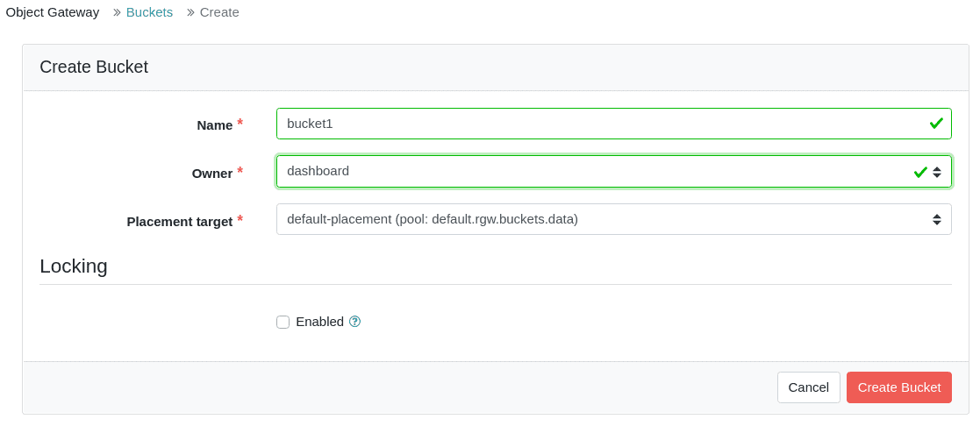Screen dimensions: 980x426
Task: Click the green checkmark in Name field
Action: [x=936, y=124]
